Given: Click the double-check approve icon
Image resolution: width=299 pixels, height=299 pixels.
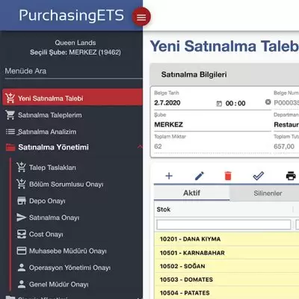Looking at the screenshot, I should point(259,176).
